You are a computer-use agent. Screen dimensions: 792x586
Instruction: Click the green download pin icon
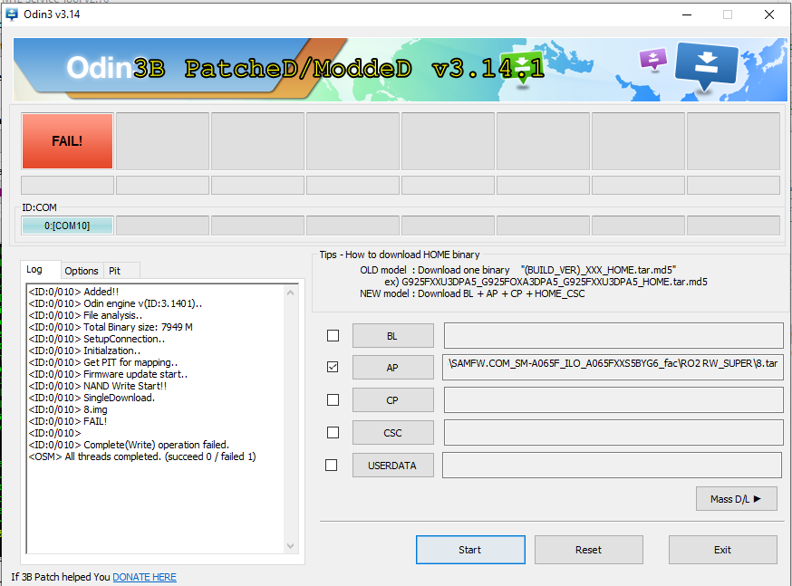(x=524, y=68)
